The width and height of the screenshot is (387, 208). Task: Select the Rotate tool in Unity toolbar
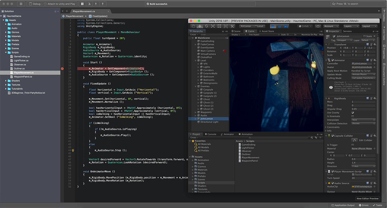click(206, 26)
